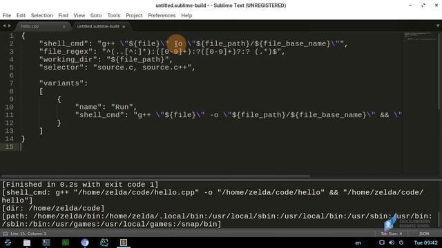The height and width of the screenshot is (248, 442).
Task: Restore the Sublime Text window size
Action: (423, 6)
